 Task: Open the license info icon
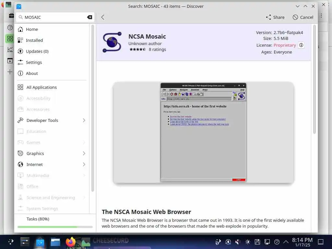point(301,45)
